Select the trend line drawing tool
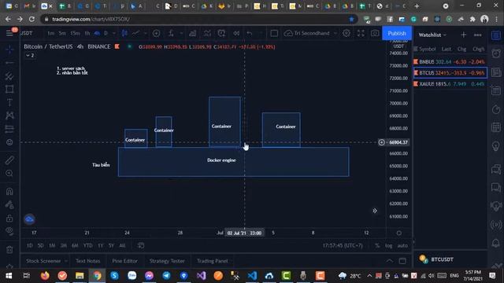The width and height of the screenshot is (504, 283). [9, 63]
